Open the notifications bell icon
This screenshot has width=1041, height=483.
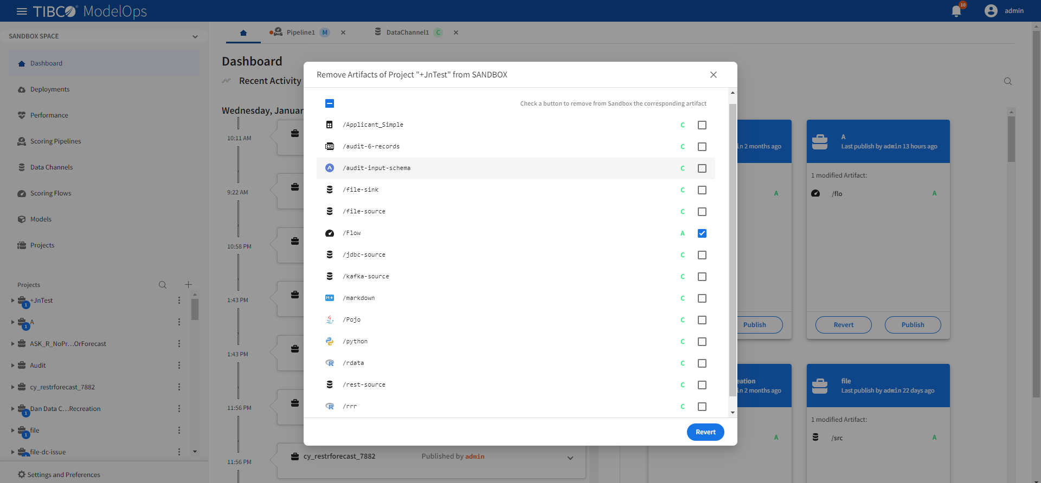point(956,11)
